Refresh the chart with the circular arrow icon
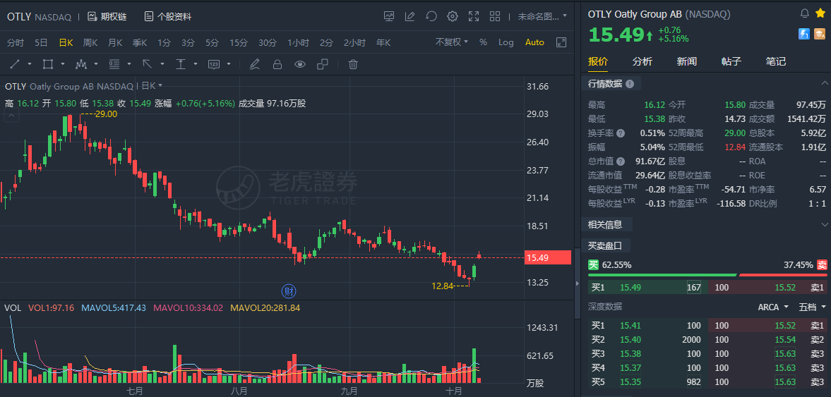 pyautogui.click(x=431, y=16)
